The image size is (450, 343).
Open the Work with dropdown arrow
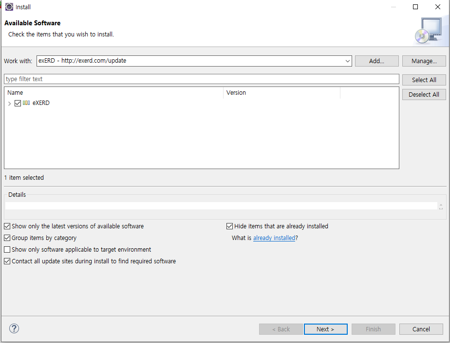point(347,61)
